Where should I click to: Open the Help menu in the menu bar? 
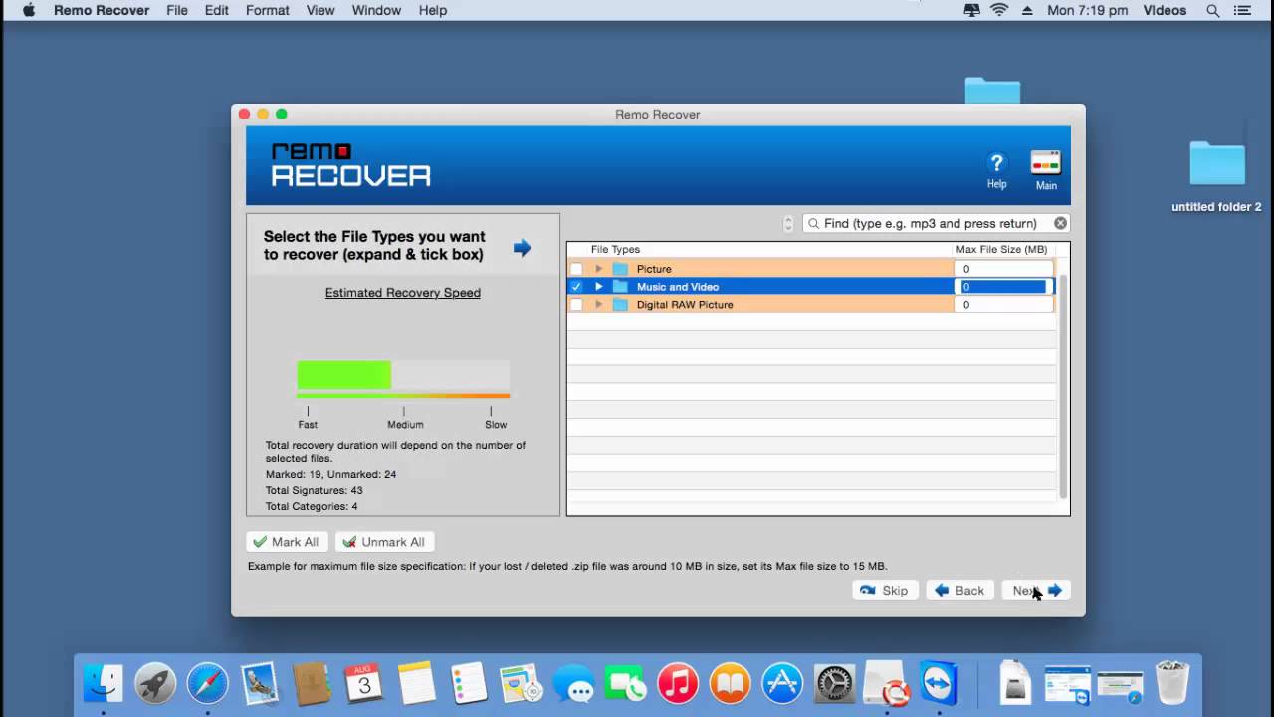(432, 10)
